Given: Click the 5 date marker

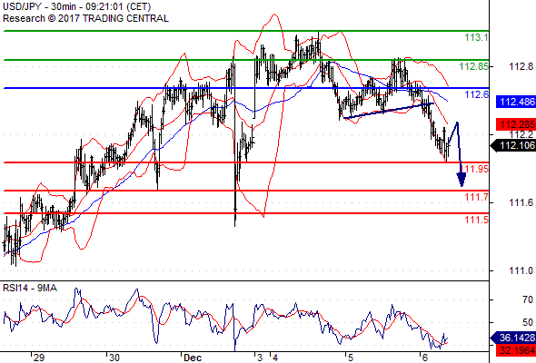Looking at the screenshot, I should pos(350,358).
